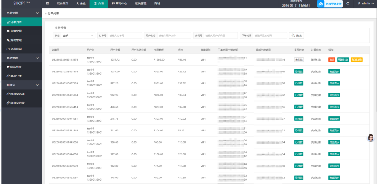
Task: Click the 订单号 search input field
Action: point(125,36)
